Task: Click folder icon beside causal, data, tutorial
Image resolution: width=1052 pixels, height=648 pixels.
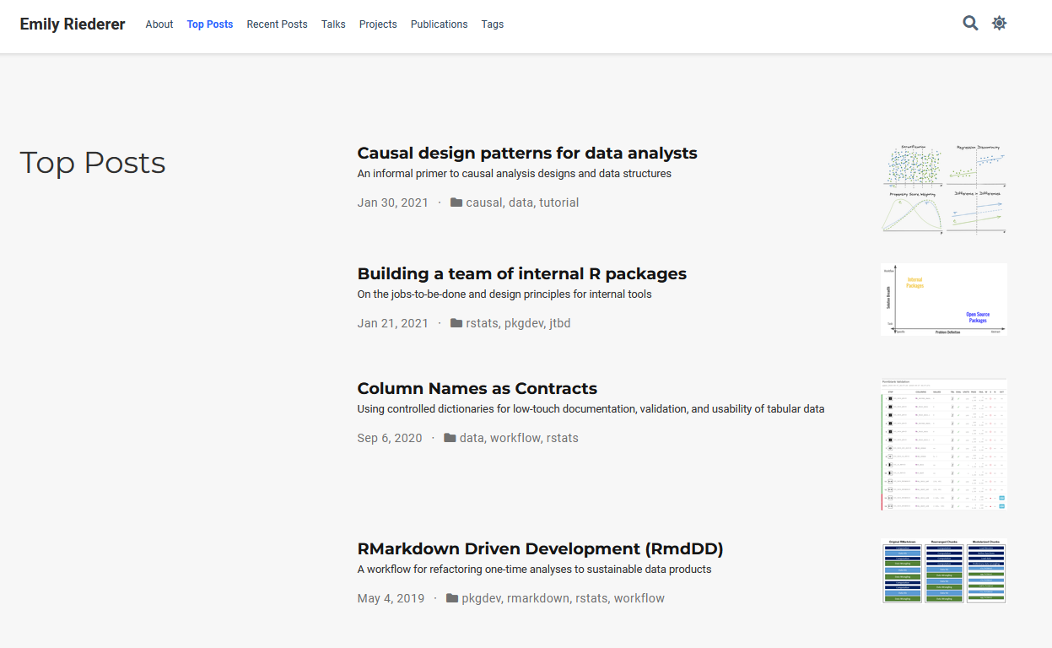Action: coord(456,202)
